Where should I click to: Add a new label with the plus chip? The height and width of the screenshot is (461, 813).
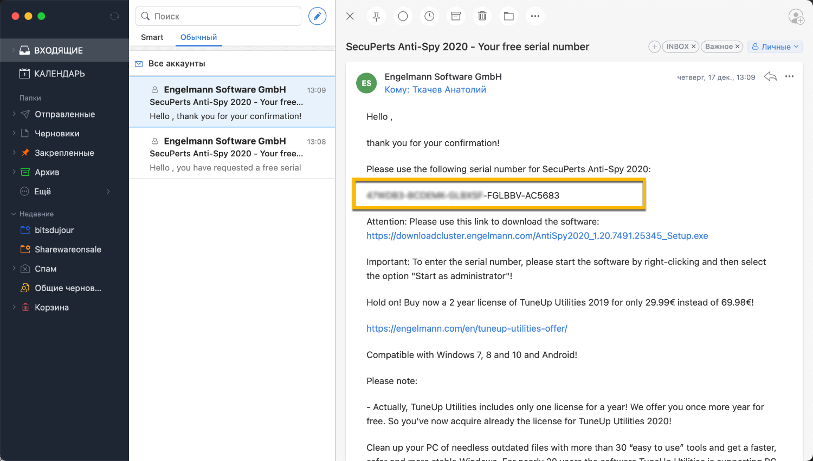pyautogui.click(x=654, y=47)
